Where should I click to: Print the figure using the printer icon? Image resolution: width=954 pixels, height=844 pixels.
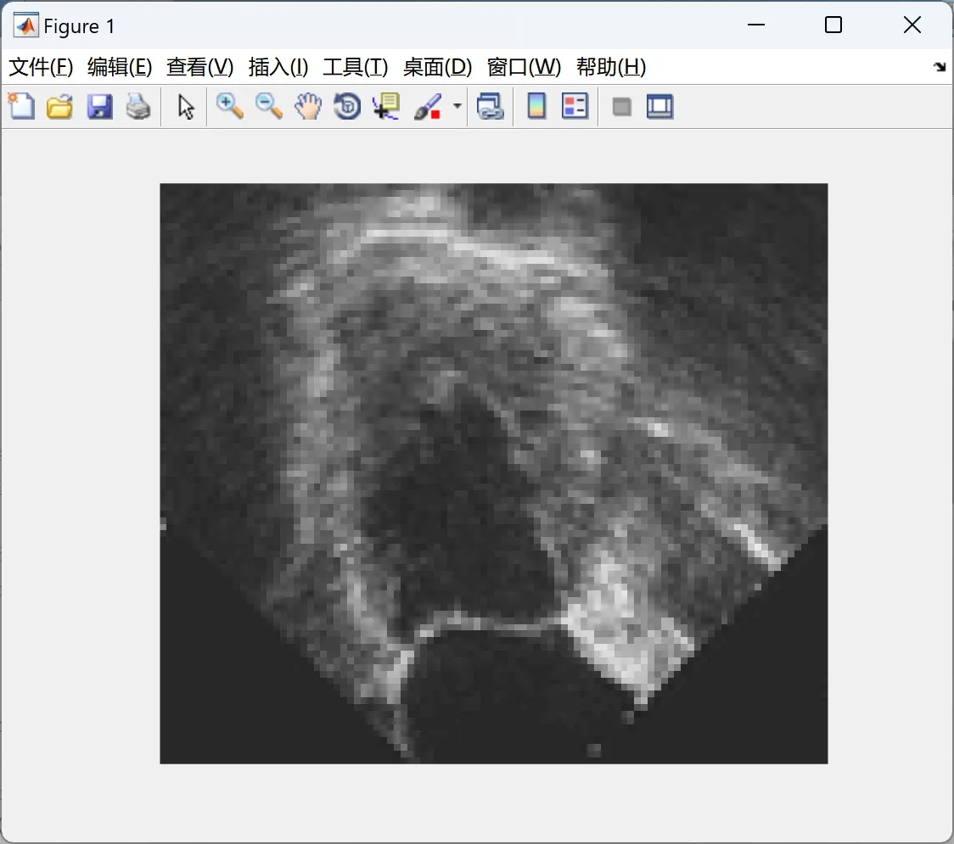coord(138,106)
